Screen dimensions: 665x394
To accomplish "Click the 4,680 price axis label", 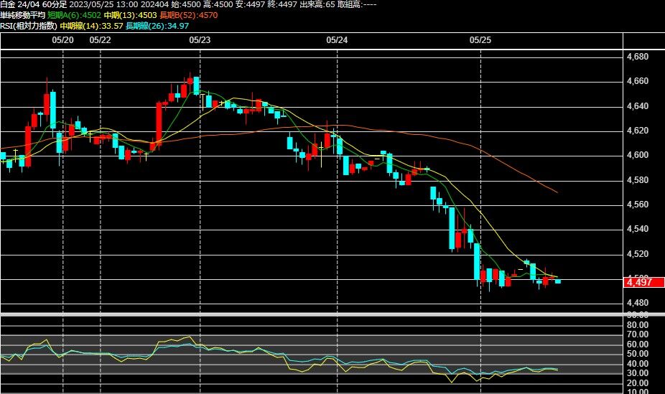I will click(x=638, y=57).
